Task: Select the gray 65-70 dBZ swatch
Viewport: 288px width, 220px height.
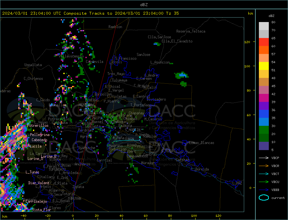Action: coord(264,34)
